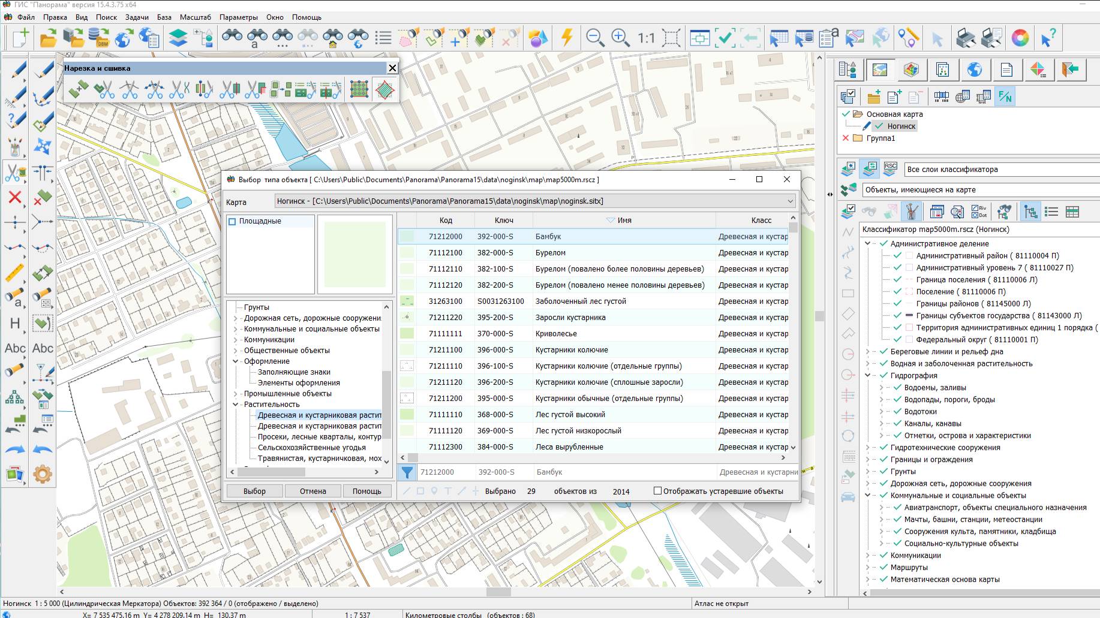Enable 'Отображать устаревшие объекты' checkbox

coord(657,491)
